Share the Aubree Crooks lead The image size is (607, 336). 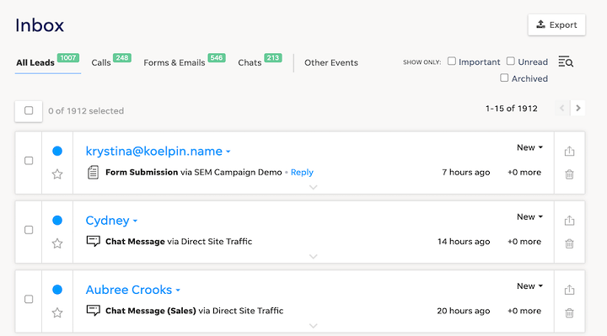pyautogui.click(x=569, y=289)
